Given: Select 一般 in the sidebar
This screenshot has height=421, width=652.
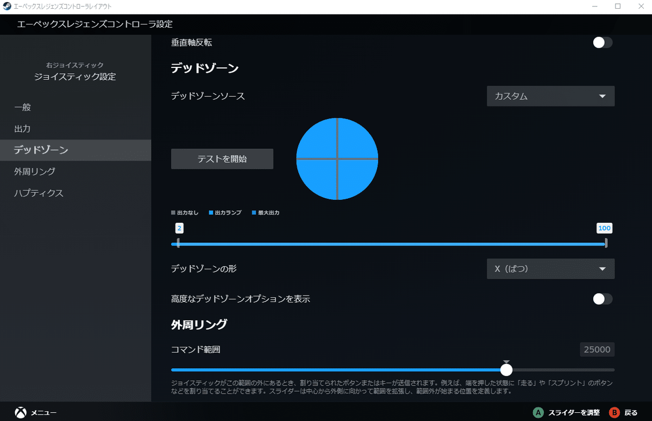Looking at the screenshot, I should [76, 107].
